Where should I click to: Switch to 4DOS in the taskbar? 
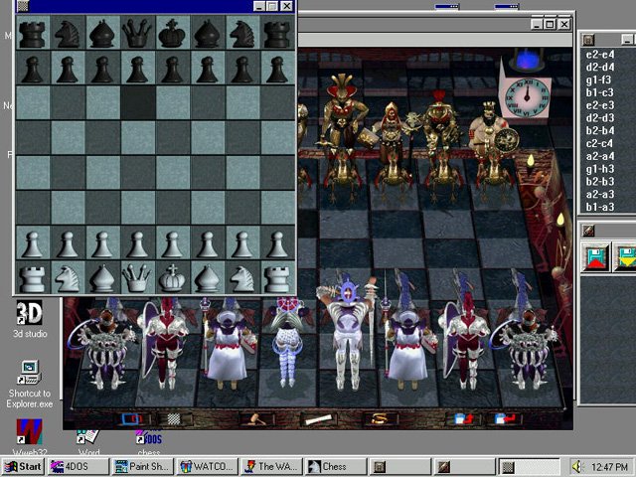tap(78, 467)
